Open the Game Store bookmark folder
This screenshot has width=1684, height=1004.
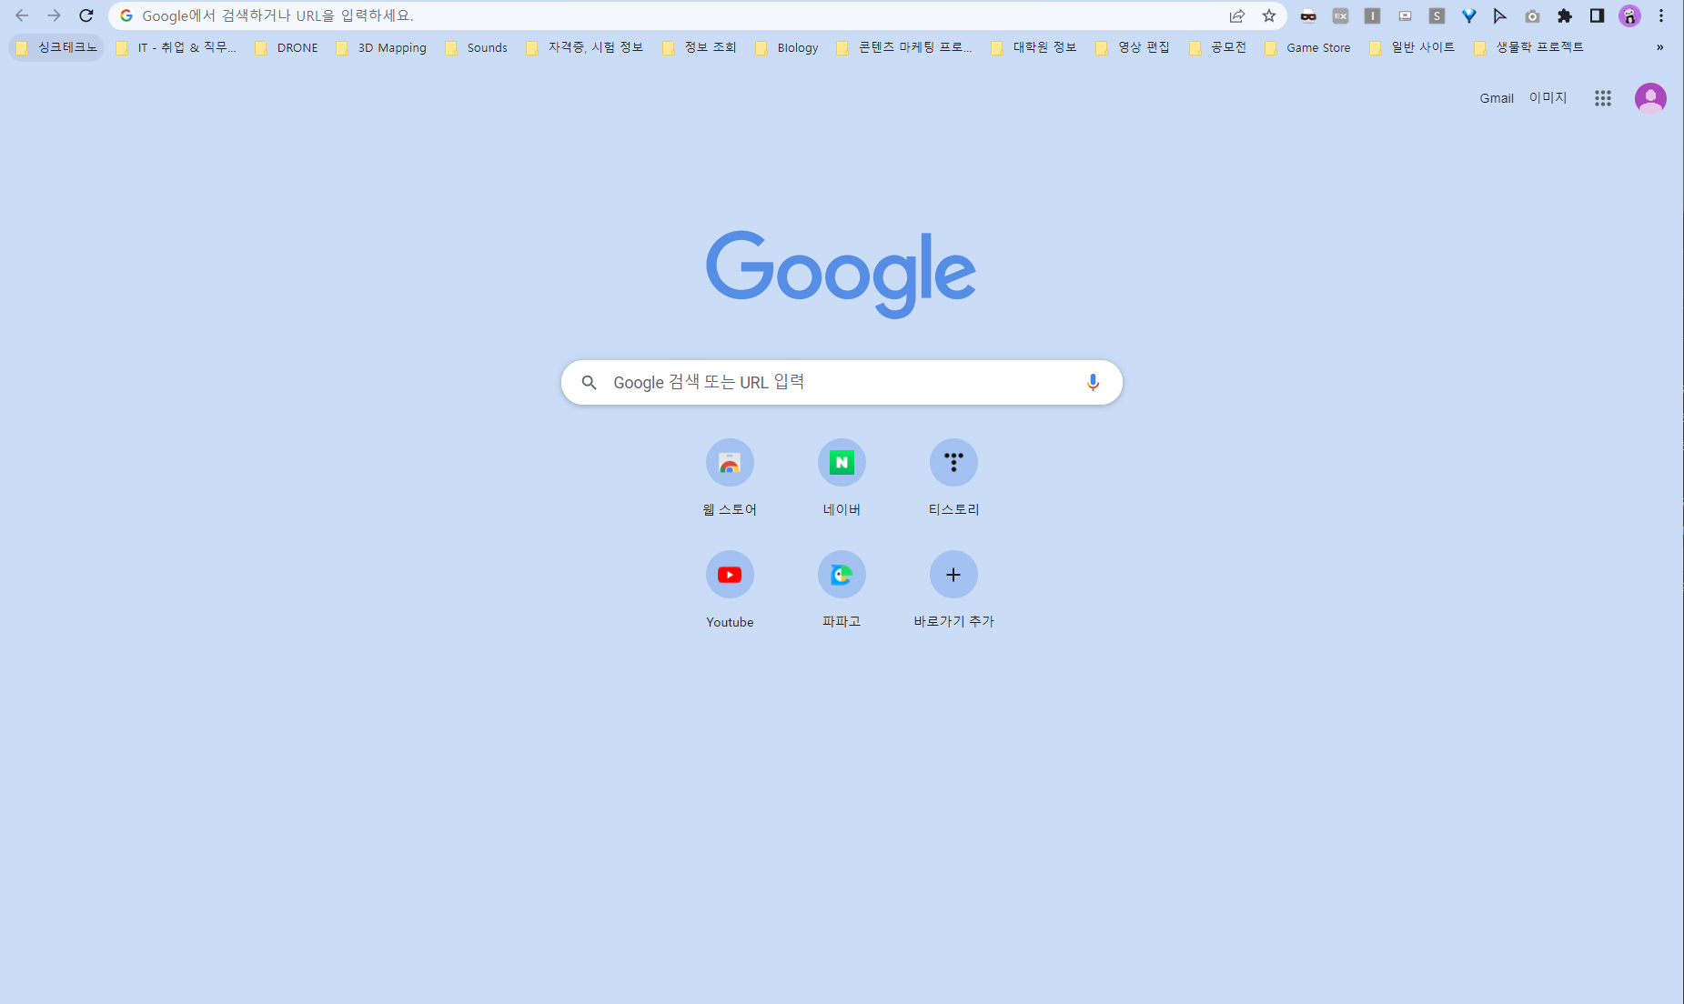coord(1308,47)
